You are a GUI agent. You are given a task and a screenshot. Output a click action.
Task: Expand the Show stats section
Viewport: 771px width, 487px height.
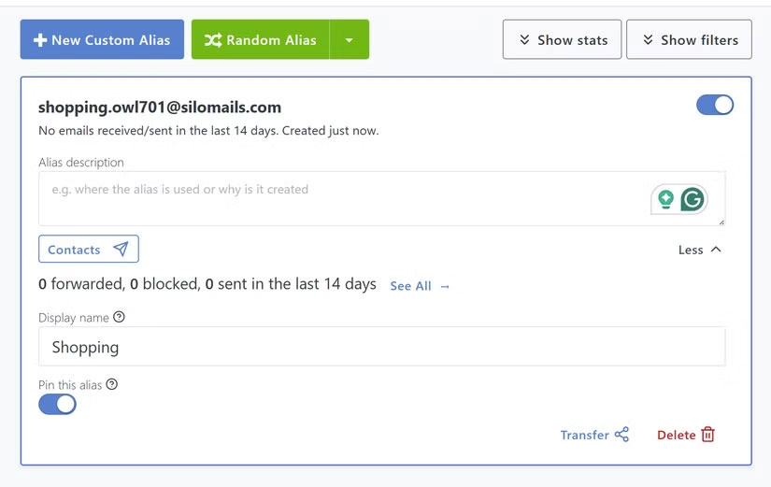[562, 40]
